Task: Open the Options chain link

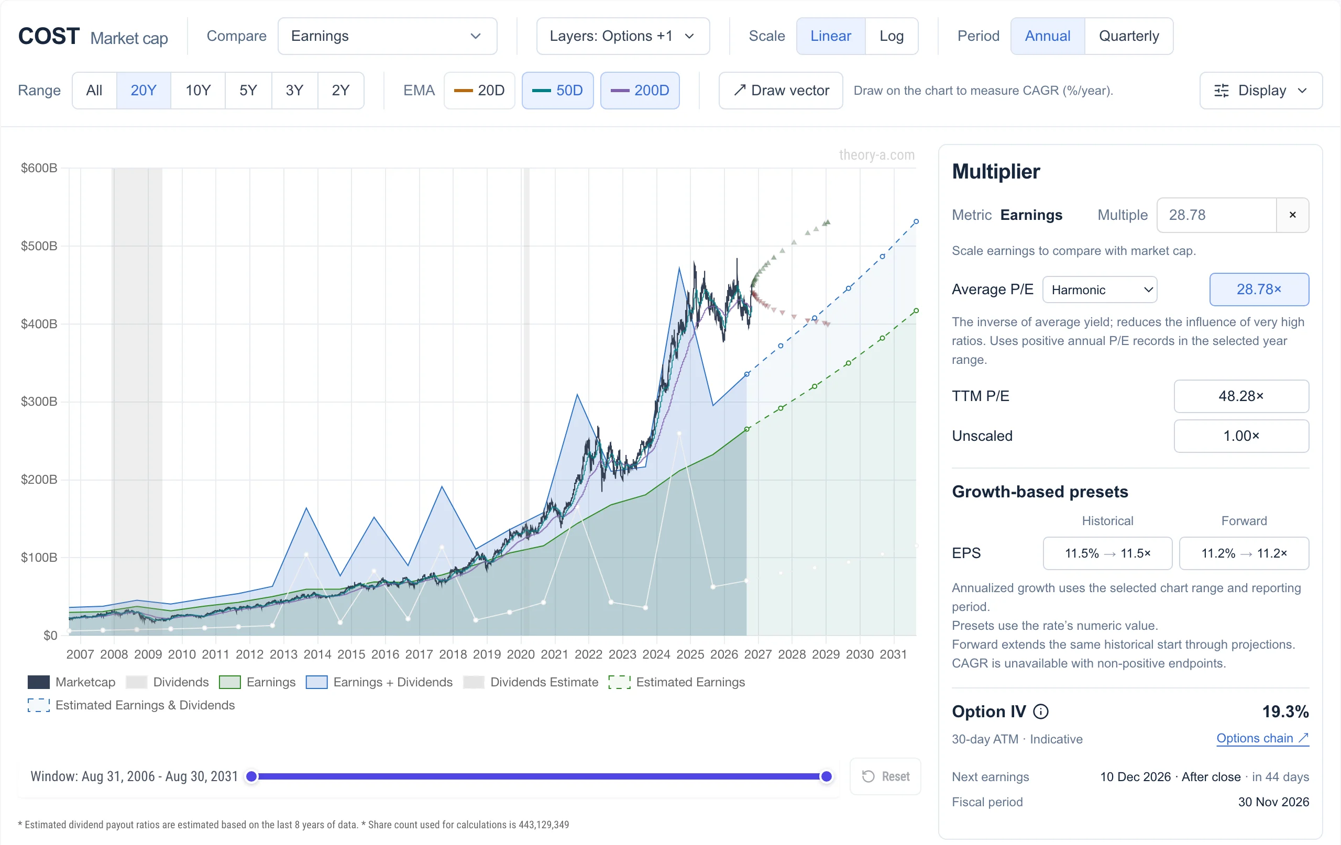Action: click(x=1262, y=738)
